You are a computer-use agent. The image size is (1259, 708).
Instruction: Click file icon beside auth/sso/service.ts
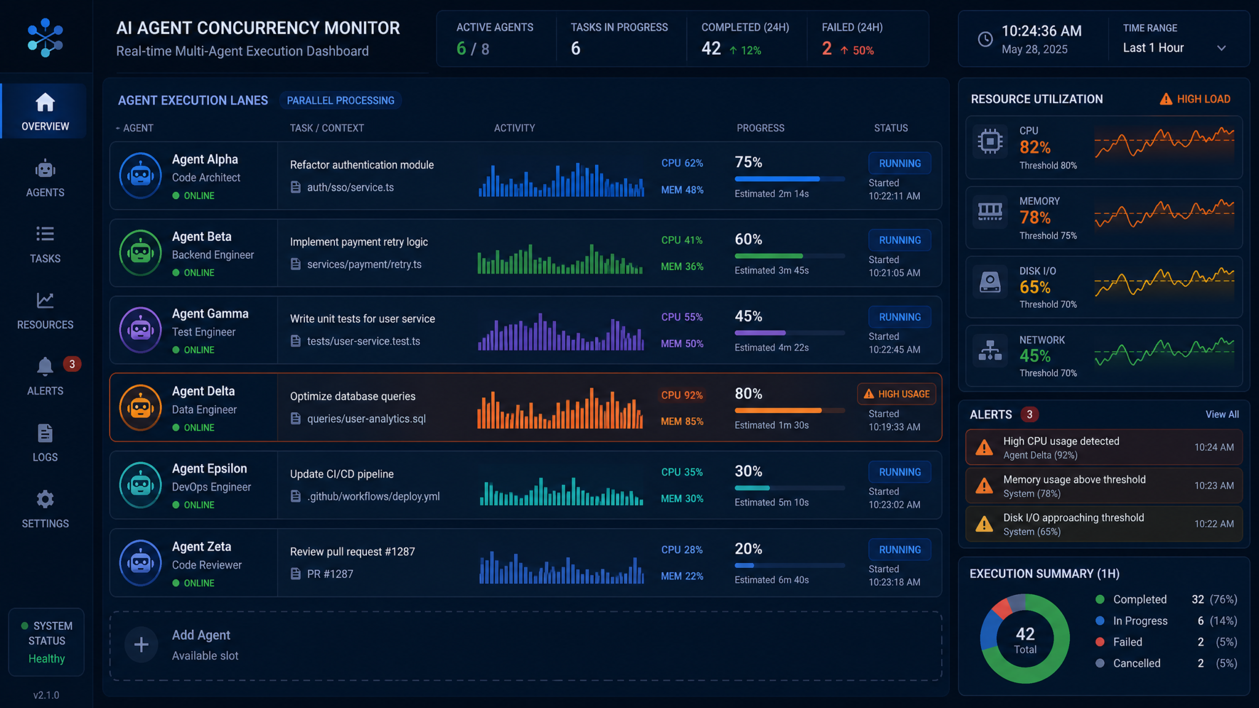[x=295, y=187]
